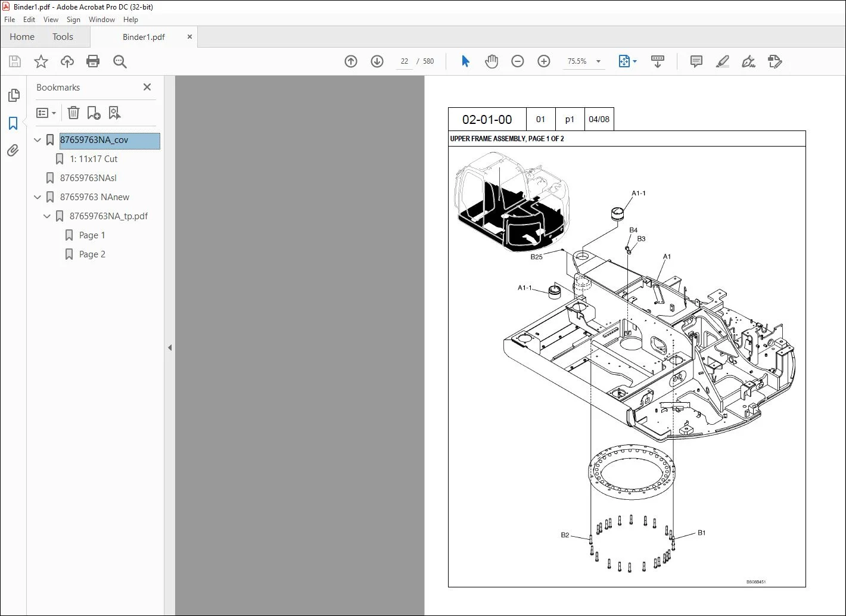Open the 87659763NAsl bookmark
This screenshot has width=846, height=616.
pyautogui.click(x=88, y=178)
